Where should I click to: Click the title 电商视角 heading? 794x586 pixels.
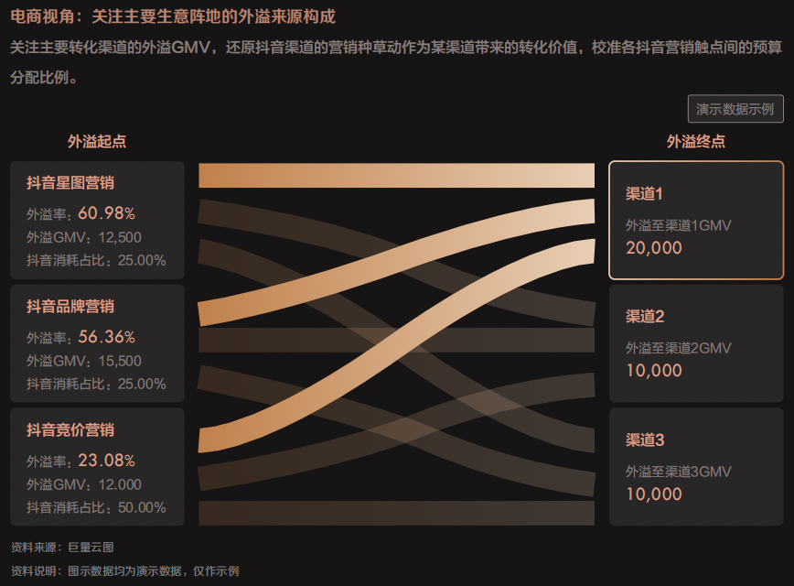[x=173, y=16]
